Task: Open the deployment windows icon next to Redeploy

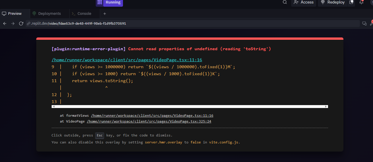Action: pos(351,2)
